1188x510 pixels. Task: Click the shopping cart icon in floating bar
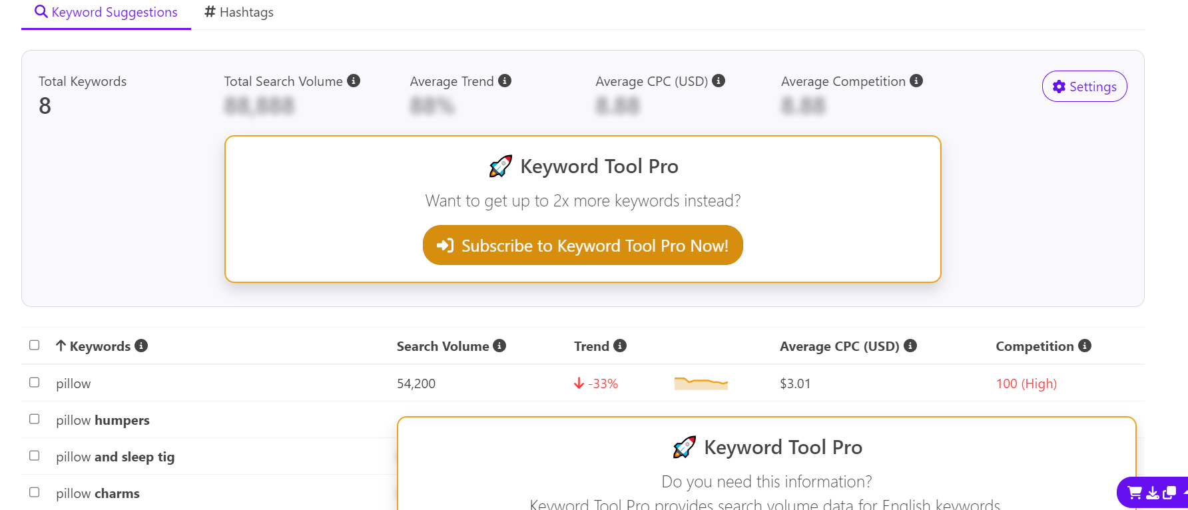click(1135, 493)
